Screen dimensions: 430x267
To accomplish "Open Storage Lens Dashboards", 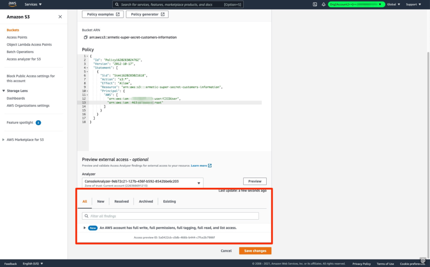I will pos(16,99).
